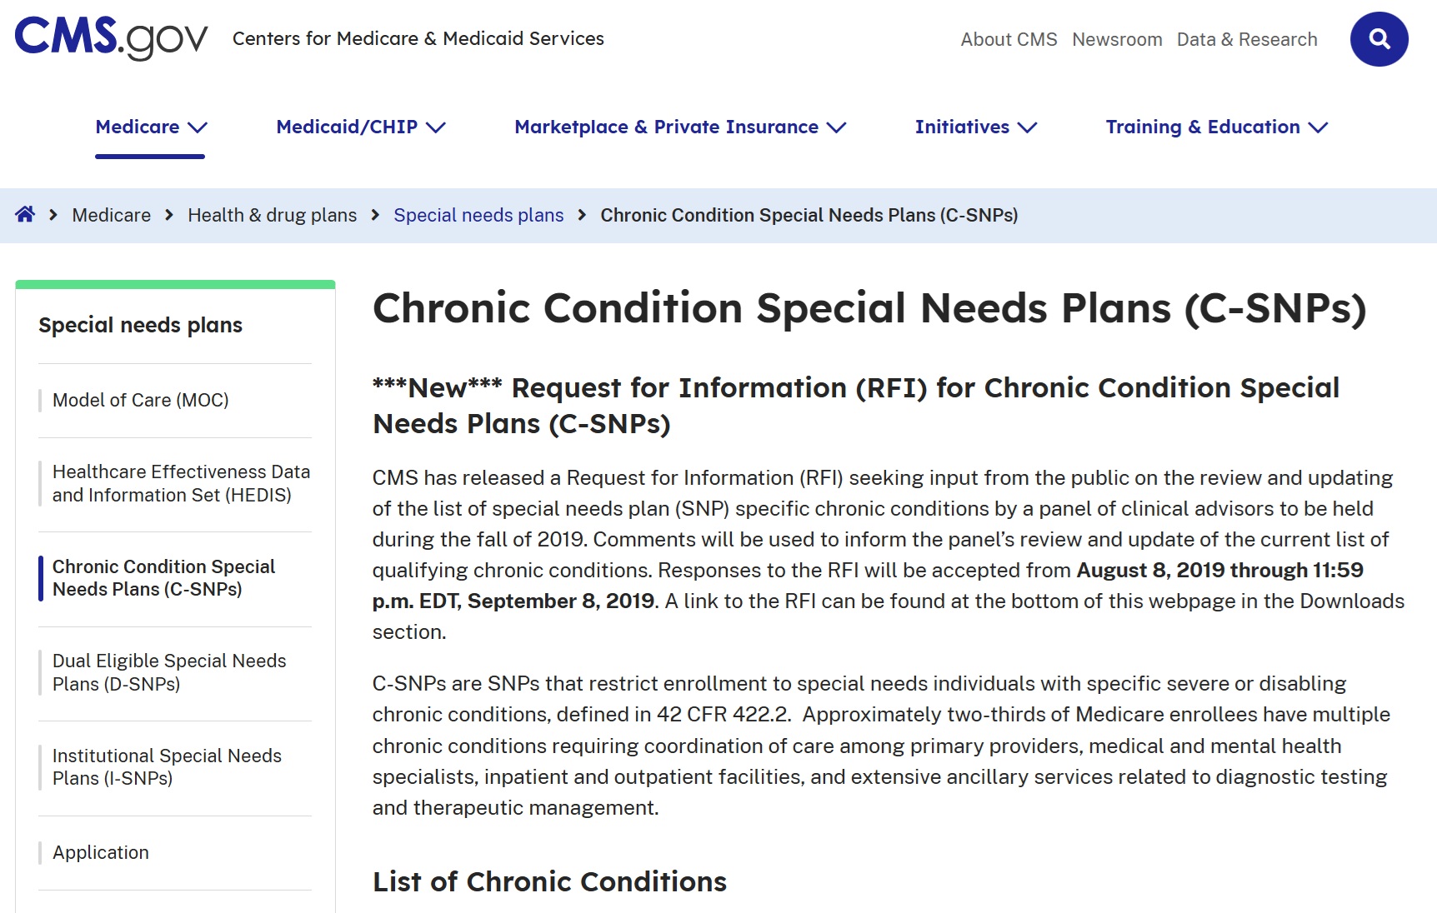Viewport: 1437px width, 913px height.
Task: Select Dual Eligible Special Needs Plans item
Action: tap(169, 672)
